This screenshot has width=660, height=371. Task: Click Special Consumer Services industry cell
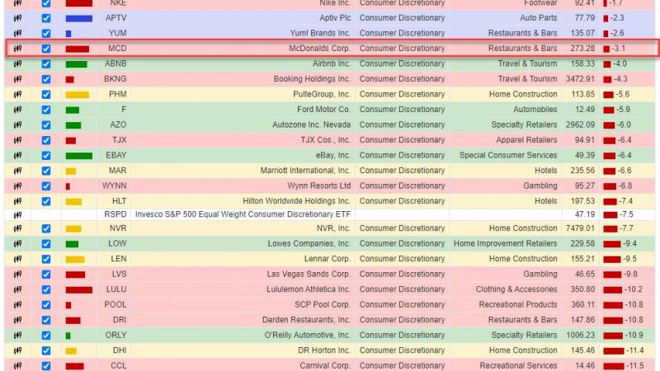(x=508, y=155)
